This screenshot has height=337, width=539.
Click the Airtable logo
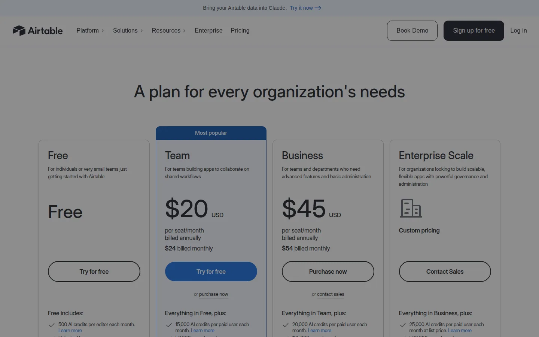(37, 31)
